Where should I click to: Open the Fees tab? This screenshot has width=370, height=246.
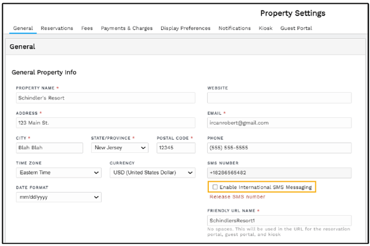tap(87, 28)
